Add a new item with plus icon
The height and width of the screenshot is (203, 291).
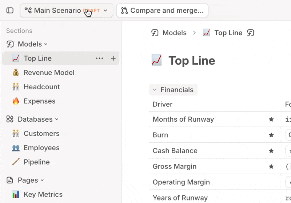pyautogui.click(x=113, y=58)
